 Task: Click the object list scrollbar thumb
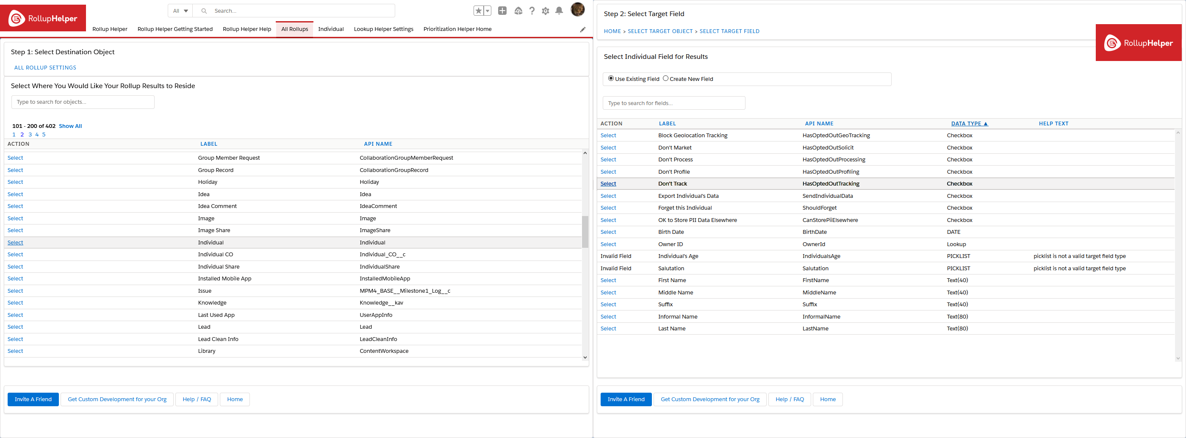(x=585, y=232)
